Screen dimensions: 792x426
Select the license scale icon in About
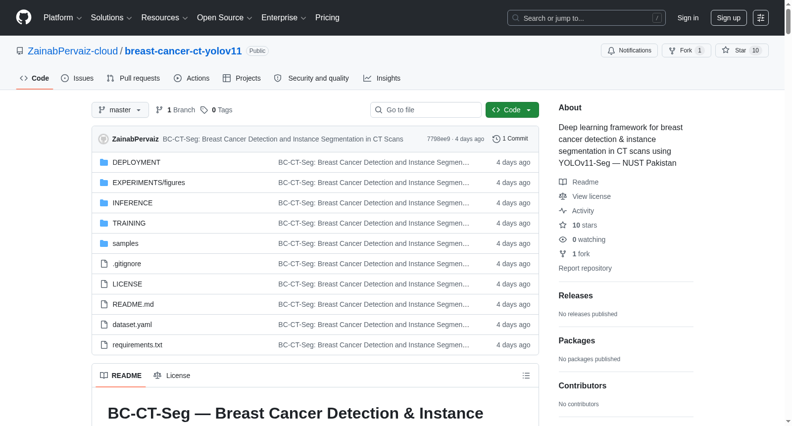[x=563, y=196]
